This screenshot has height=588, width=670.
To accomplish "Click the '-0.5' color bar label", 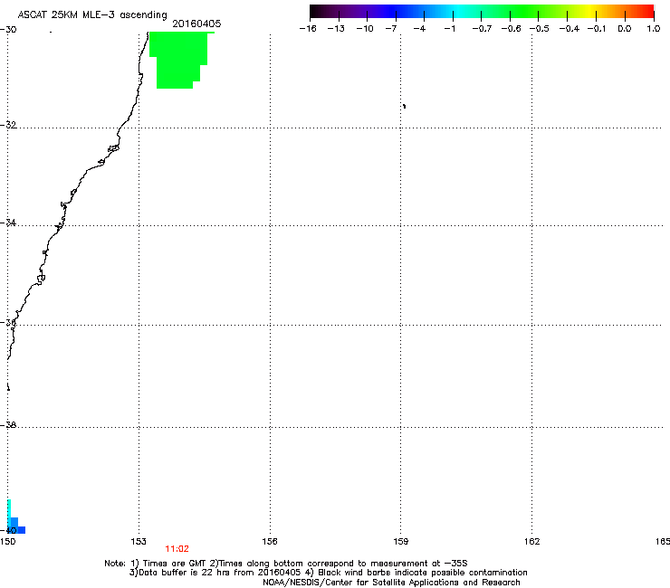I will click(x=540, y=29).
